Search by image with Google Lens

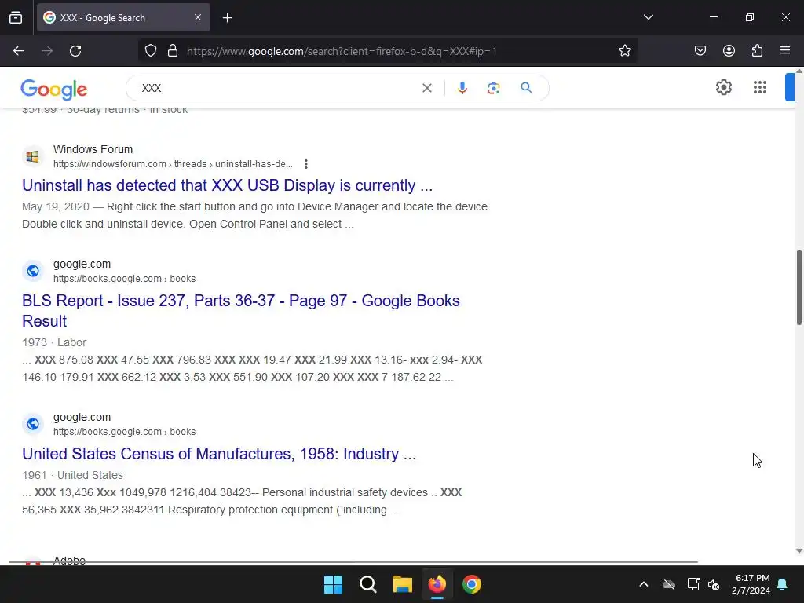[x=493, y=88]
